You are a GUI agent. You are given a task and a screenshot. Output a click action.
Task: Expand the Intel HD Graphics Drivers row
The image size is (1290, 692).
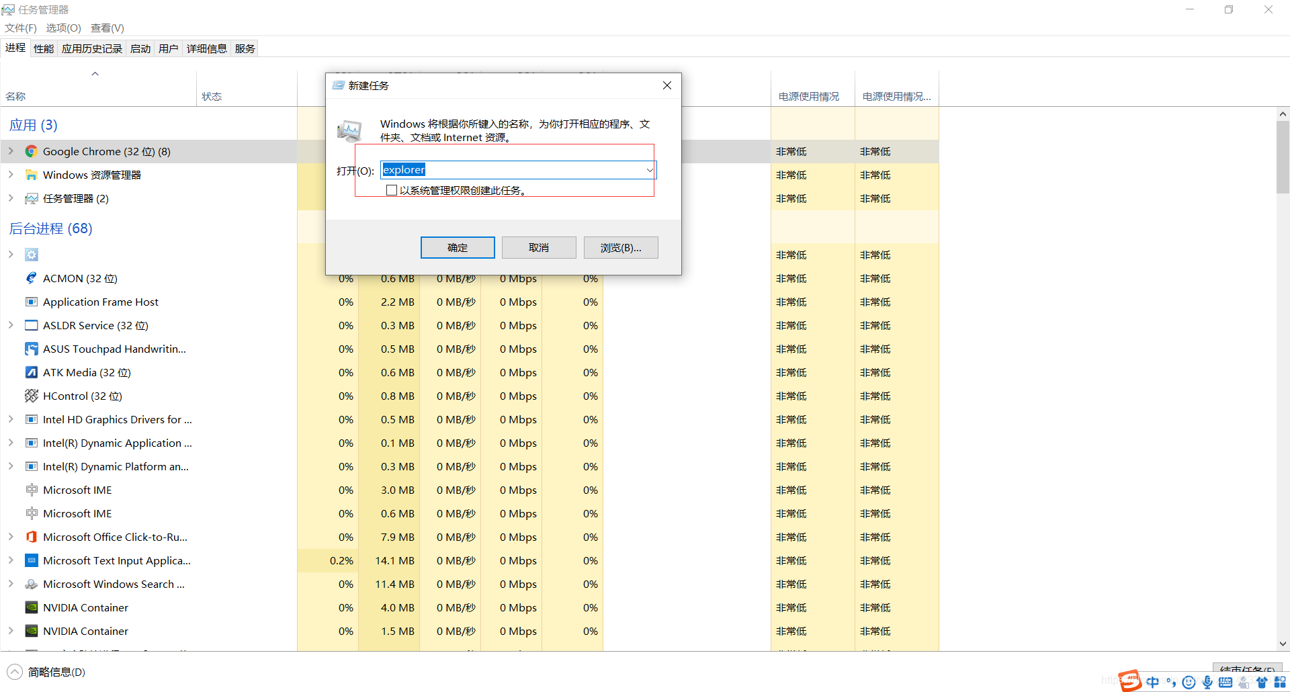tap(11, 419)
